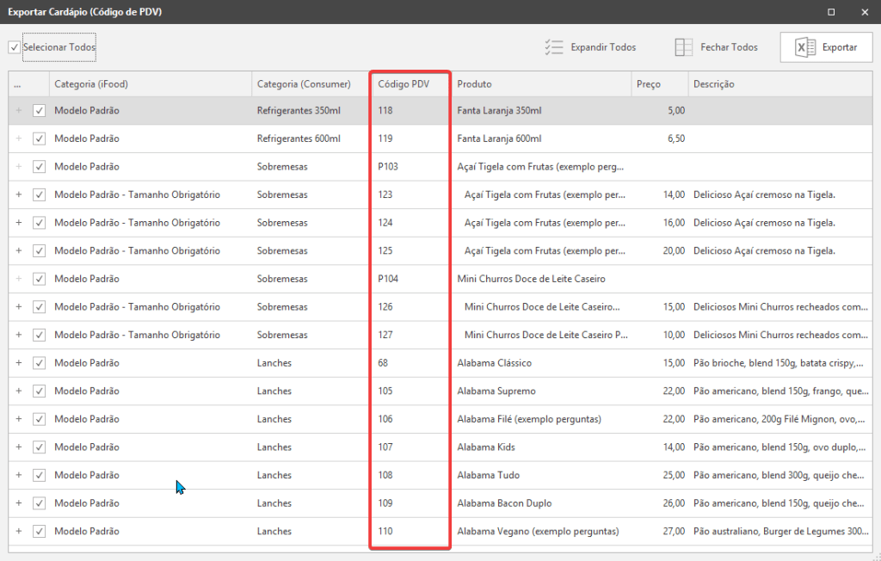The image size is (881, 561).
Task: Select the Alabama Supremo product cell
Action: (542, 391)
